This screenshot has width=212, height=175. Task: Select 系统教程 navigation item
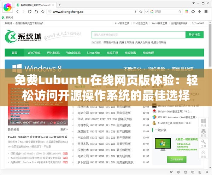click(148, 53)
